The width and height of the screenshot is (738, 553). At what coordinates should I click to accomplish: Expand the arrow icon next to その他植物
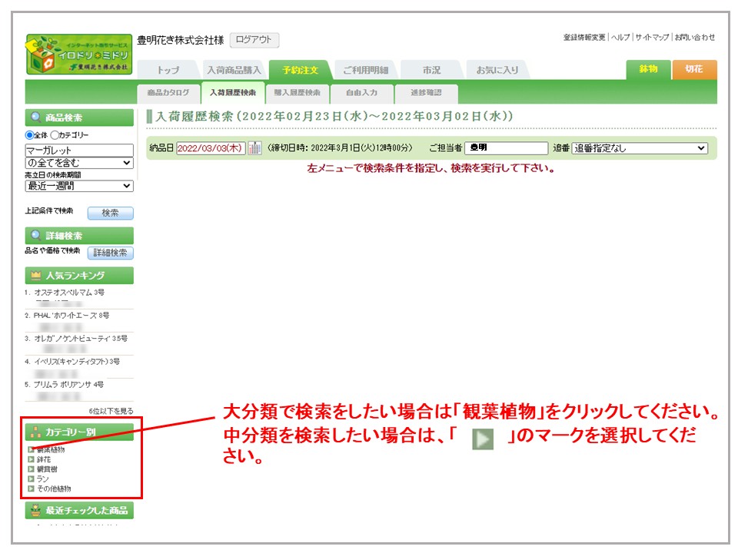coord(31,488)
